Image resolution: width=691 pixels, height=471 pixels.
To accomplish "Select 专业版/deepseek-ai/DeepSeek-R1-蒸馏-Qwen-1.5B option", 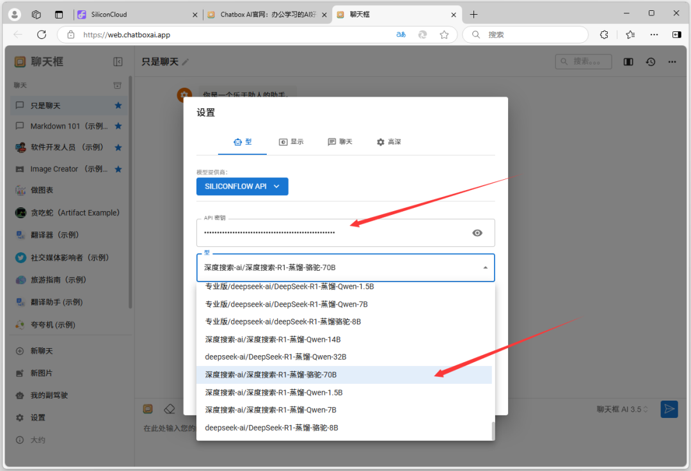I will (344, 287).
